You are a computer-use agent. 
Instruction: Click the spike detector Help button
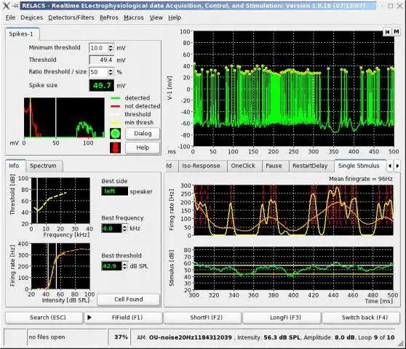coord(143,148)
